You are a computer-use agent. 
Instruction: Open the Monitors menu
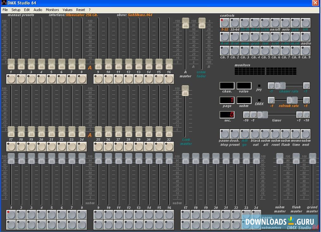(x=52, y=10)
